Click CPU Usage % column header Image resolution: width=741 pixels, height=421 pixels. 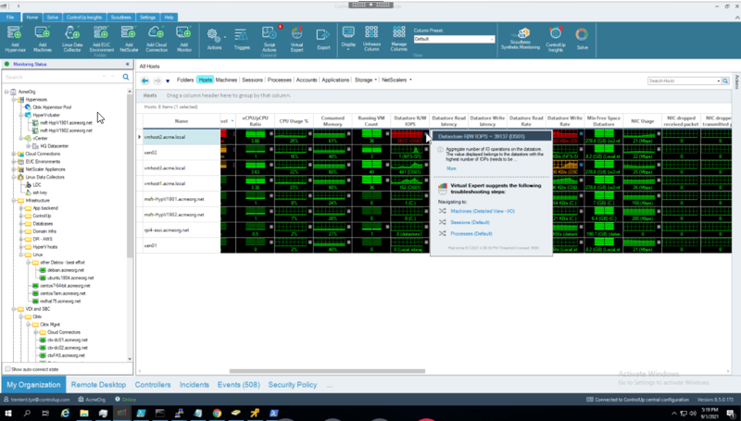click(294, 121)
